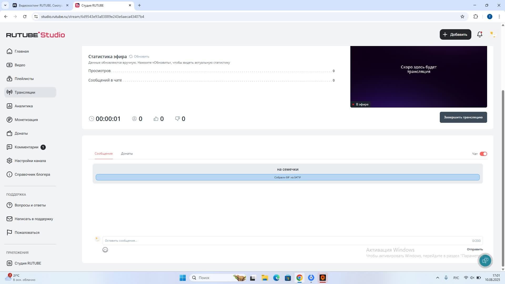Open the notifications bell icon
The width and height of the screenshot is (505, 284).
pyautogui.click(x=479, y=34)
